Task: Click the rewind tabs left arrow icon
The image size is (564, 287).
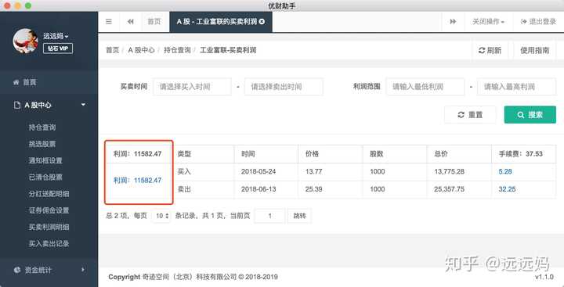Action: (x=131, y=22)
